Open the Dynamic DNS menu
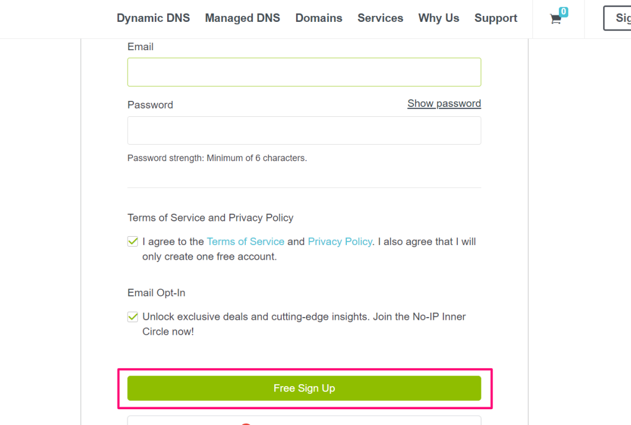The width and height of the screenshot is (631, 425). tap(153, 18)
